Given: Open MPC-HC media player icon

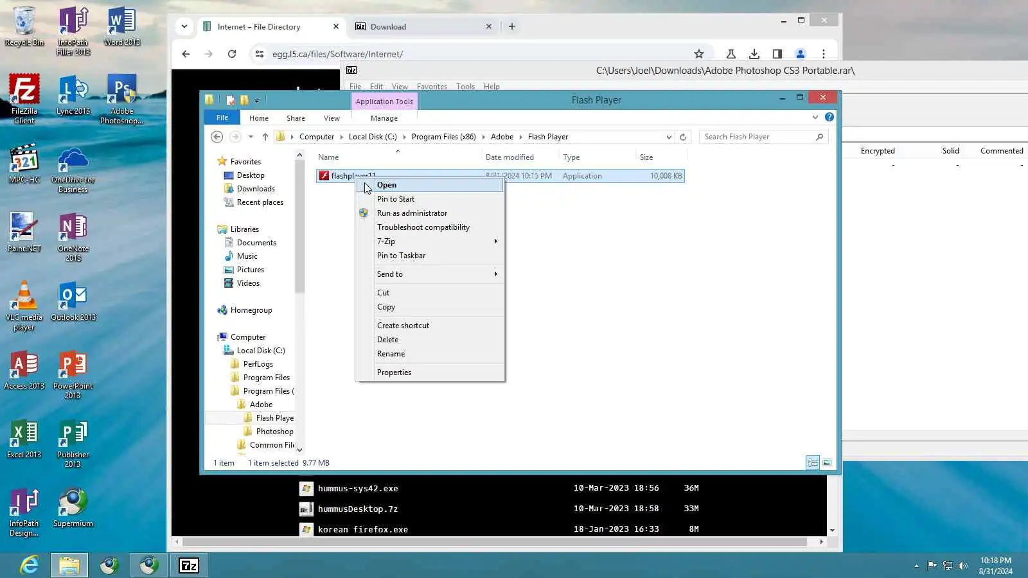Looking at the screenshot, I should (x=24, y=164).
